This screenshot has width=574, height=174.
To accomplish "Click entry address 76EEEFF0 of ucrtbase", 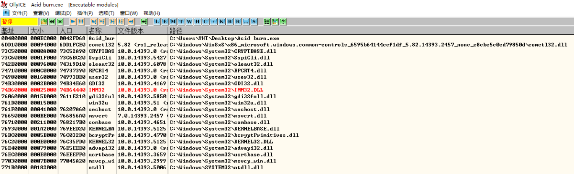I will (73, 154).
